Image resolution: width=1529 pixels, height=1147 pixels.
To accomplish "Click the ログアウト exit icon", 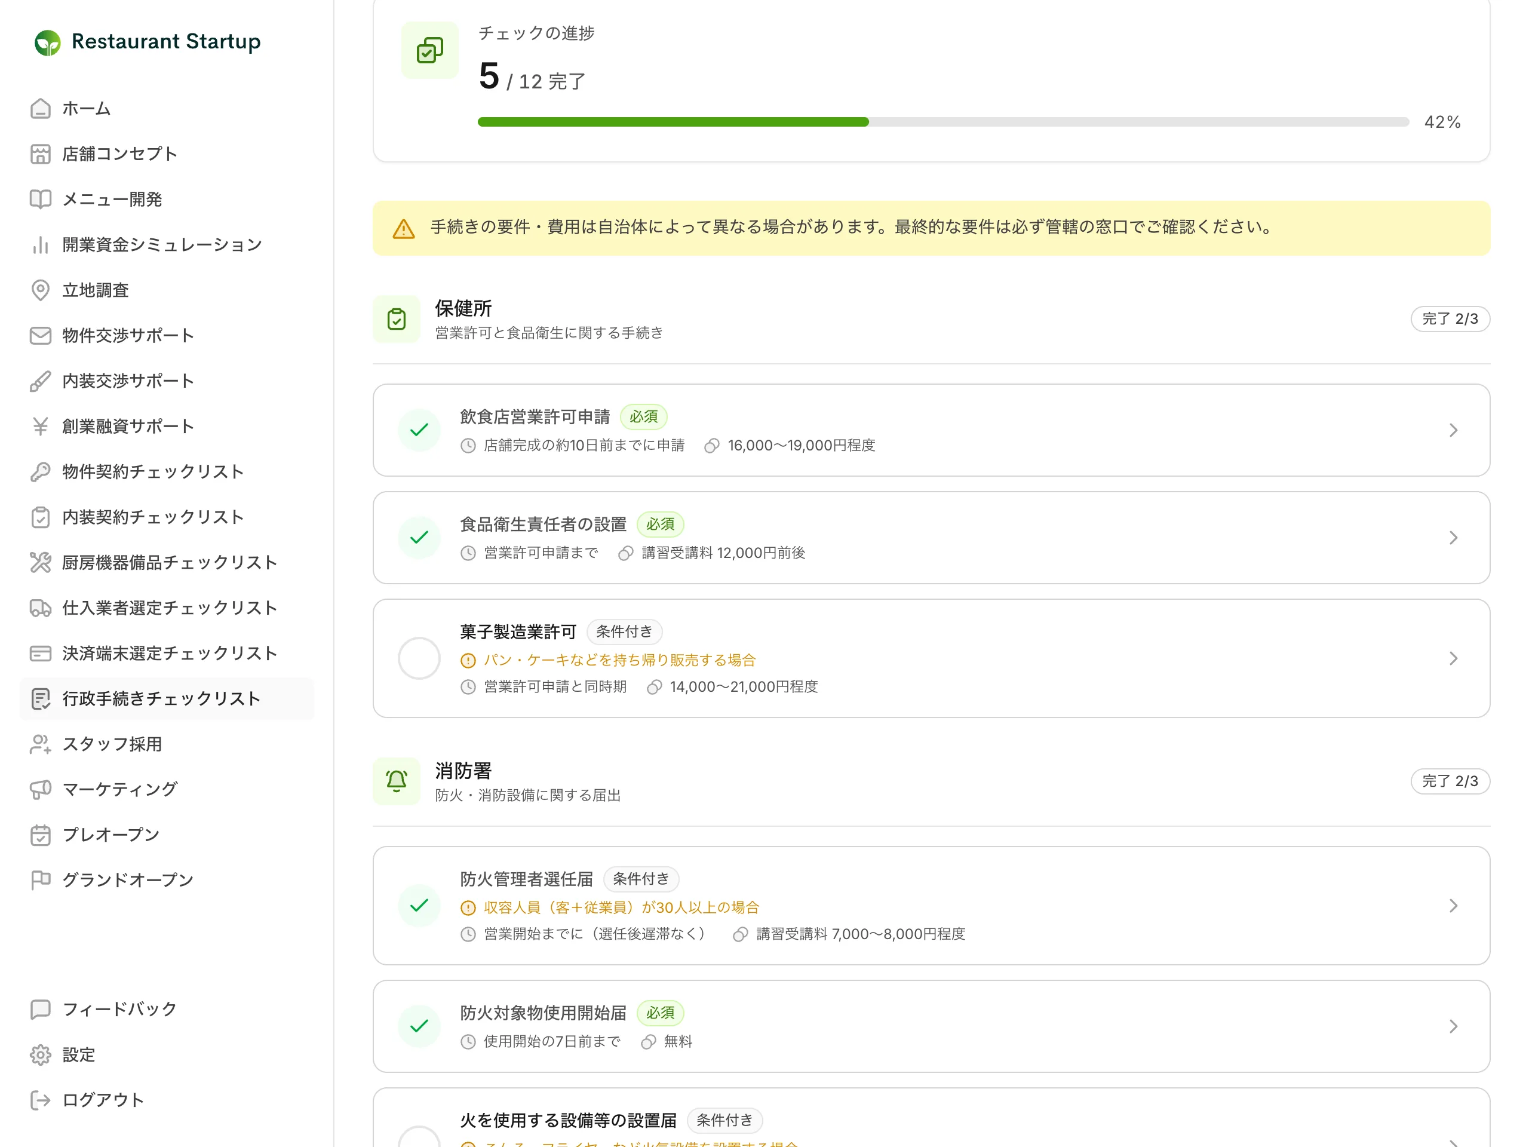I will pos(41,1100).
